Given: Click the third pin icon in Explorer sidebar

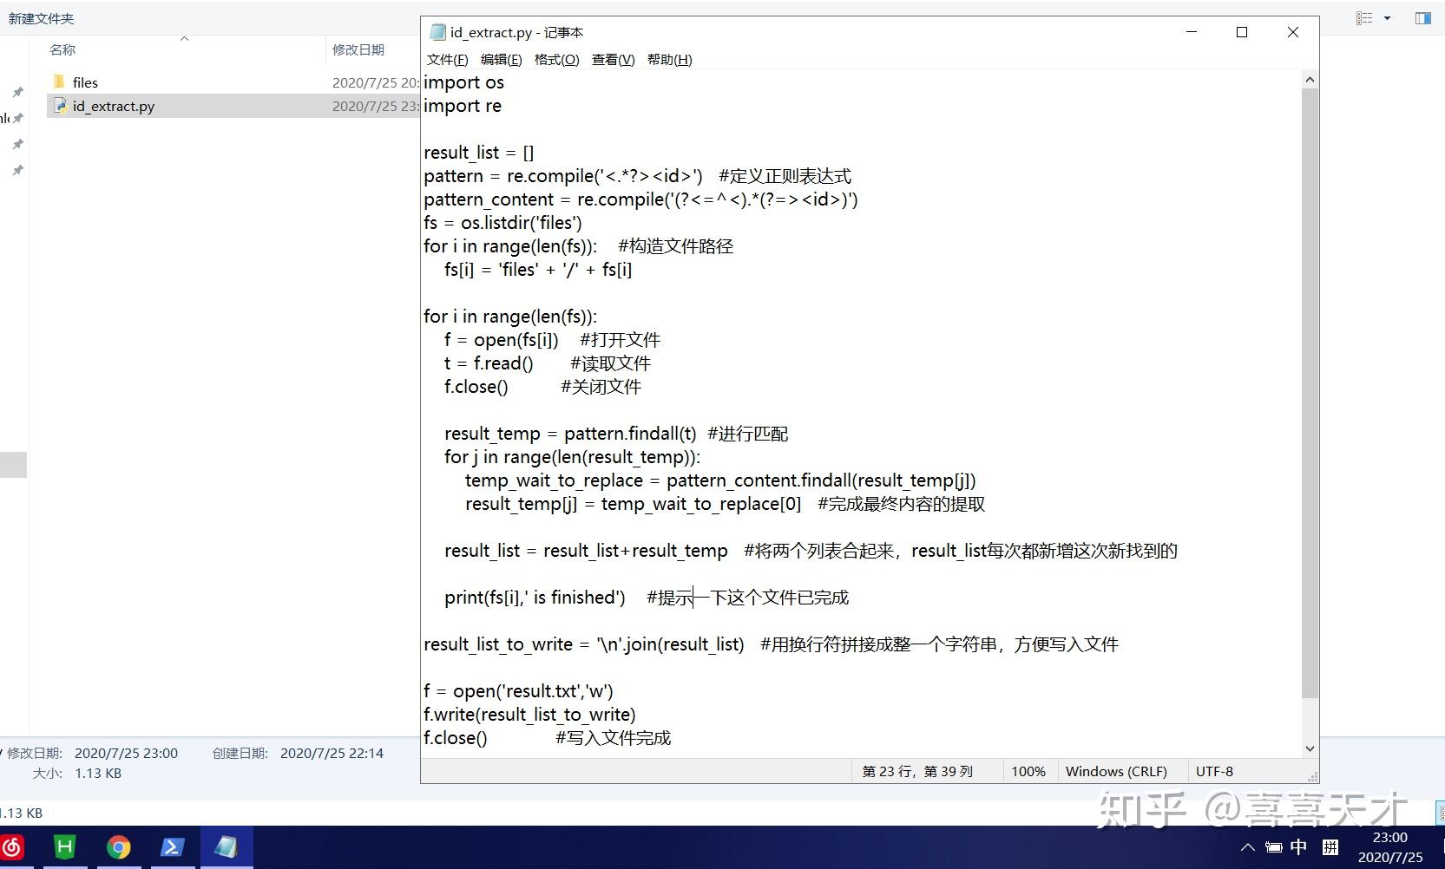Looking at the screenshot, I should (17, 144).
